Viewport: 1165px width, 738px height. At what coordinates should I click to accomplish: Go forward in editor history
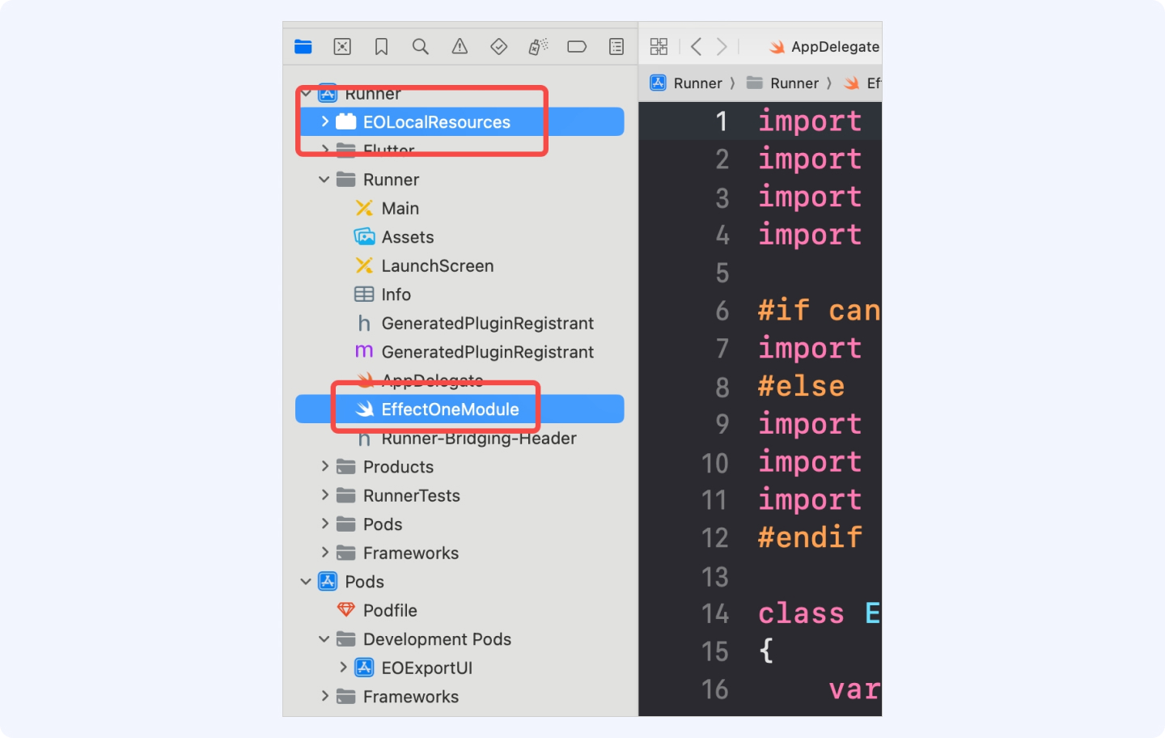[722, 47]
